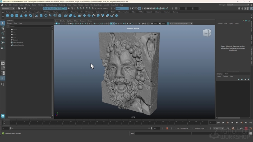253x142 pixels.
Task: Click the Maya home icon
Action: [x=2, y=5]
